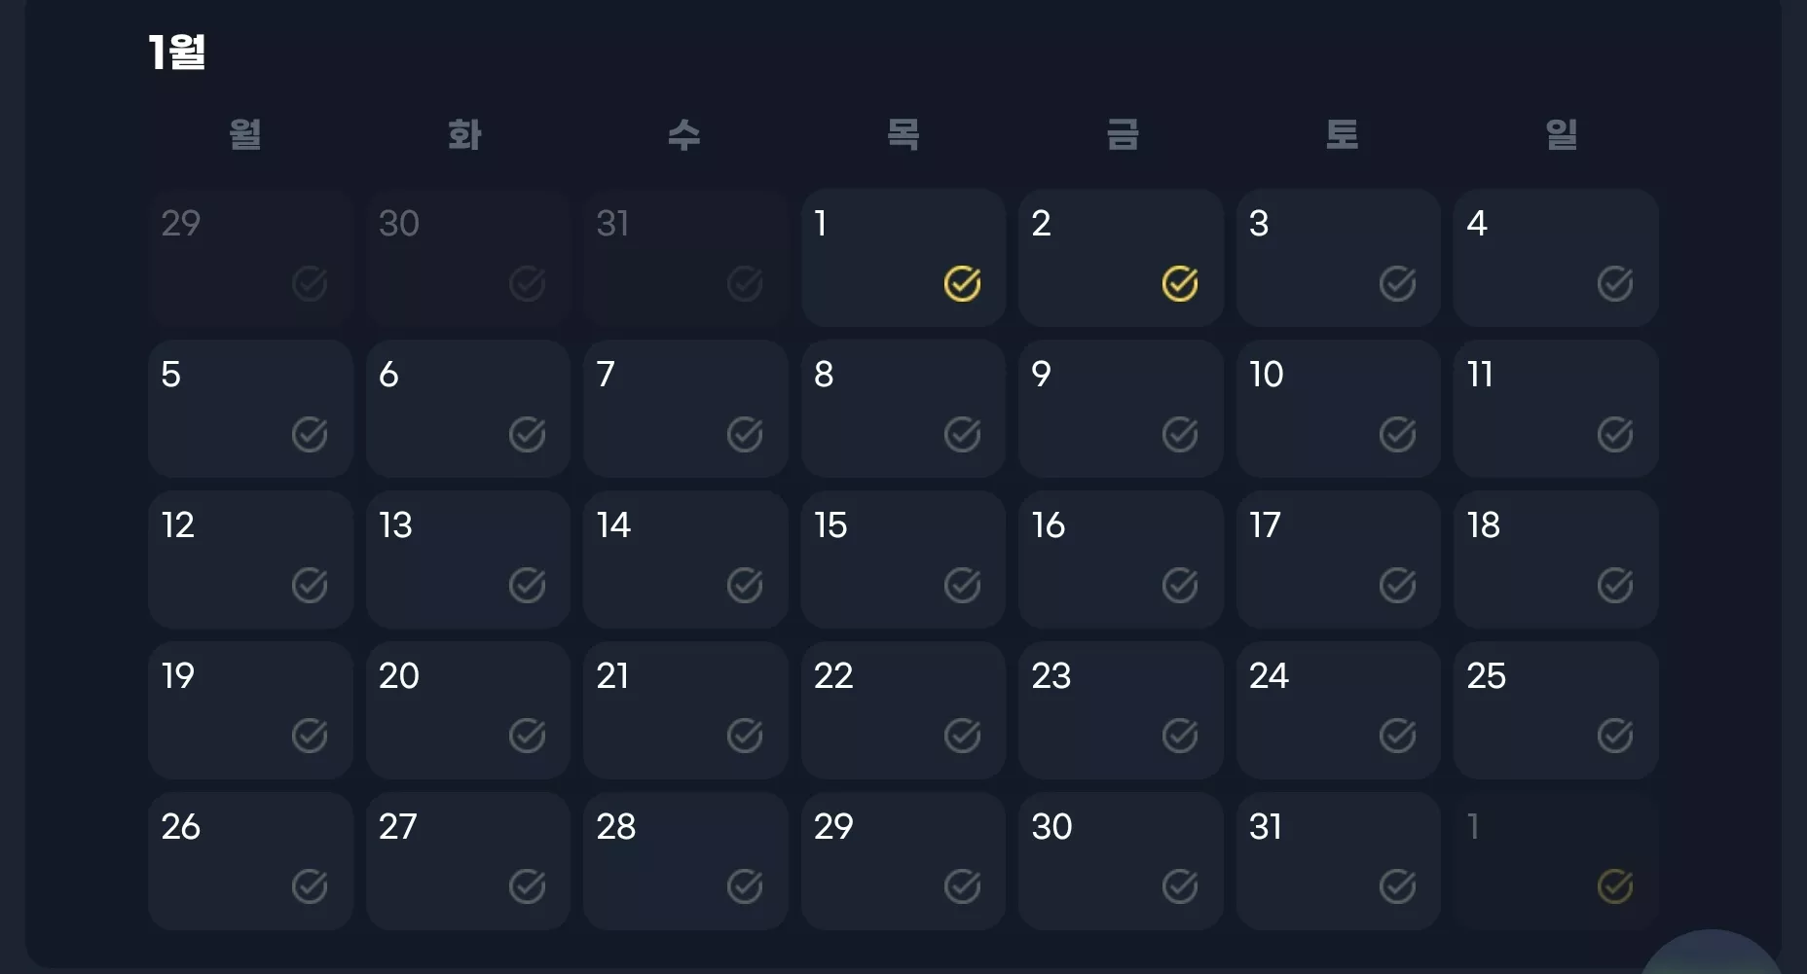This screenshot has width=1807, height=974.
Task: Select the day 22 calendar cell
Action: pyautogui.click(x=903, y=710)
